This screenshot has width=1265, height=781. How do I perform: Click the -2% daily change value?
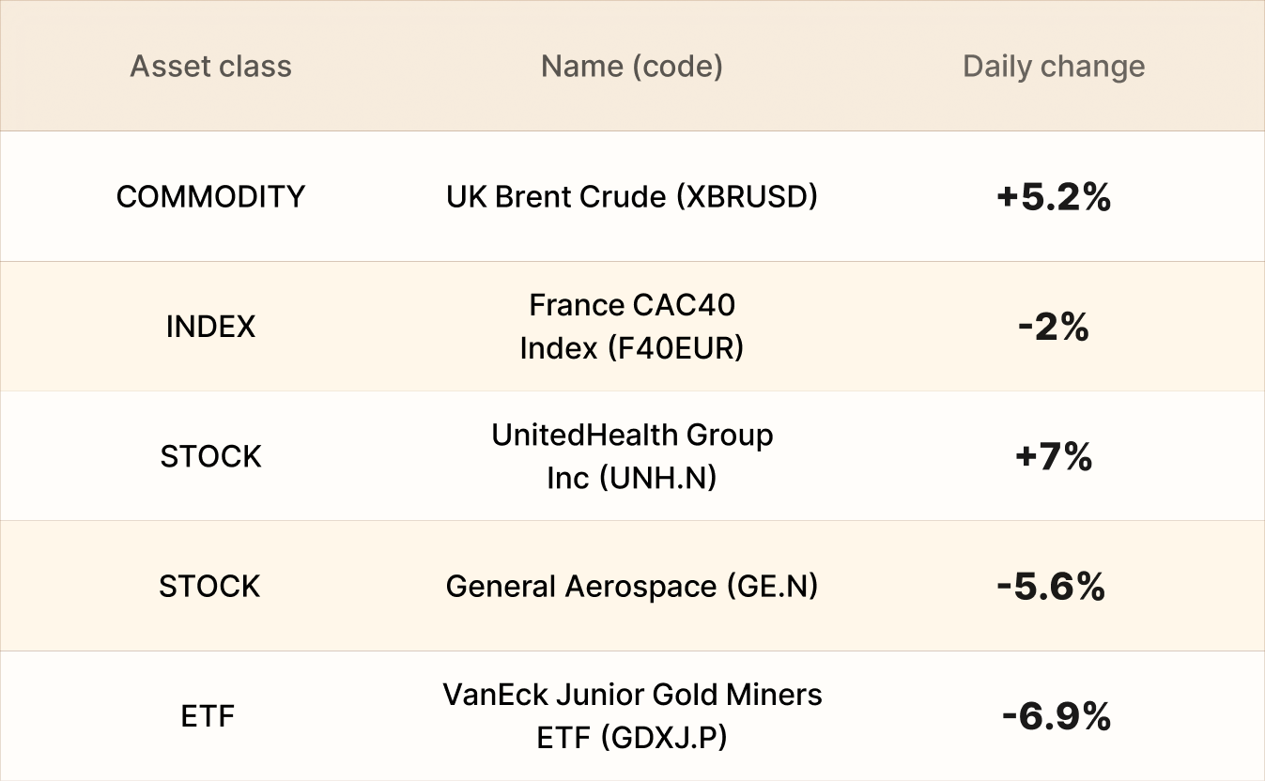pos(1054,327)
